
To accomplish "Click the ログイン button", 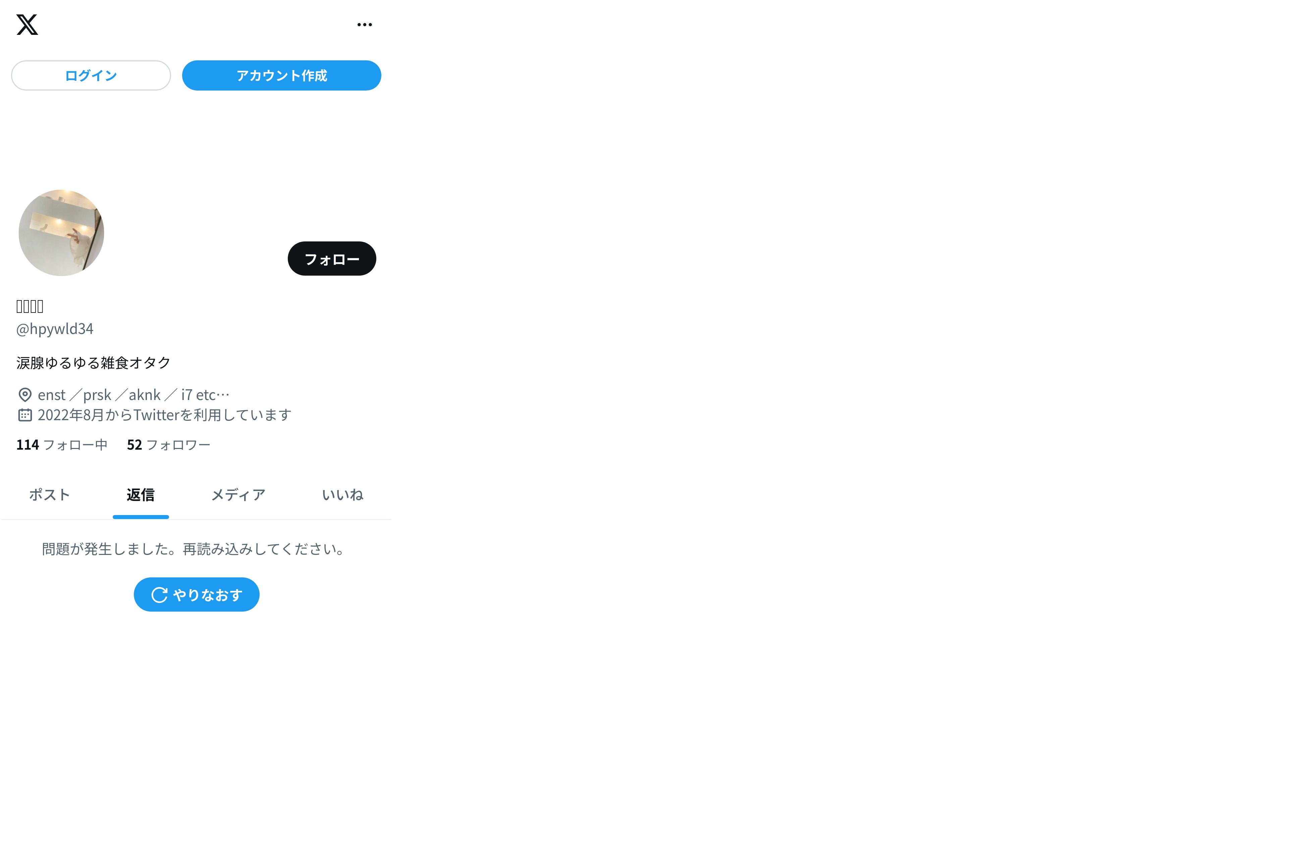I will [91, 75].
